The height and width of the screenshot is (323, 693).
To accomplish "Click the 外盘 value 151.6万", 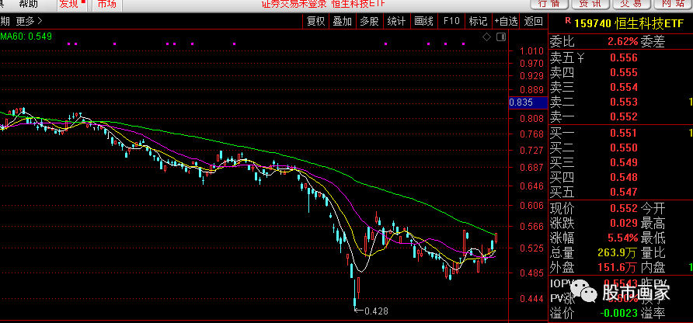I will pos(618,267).
